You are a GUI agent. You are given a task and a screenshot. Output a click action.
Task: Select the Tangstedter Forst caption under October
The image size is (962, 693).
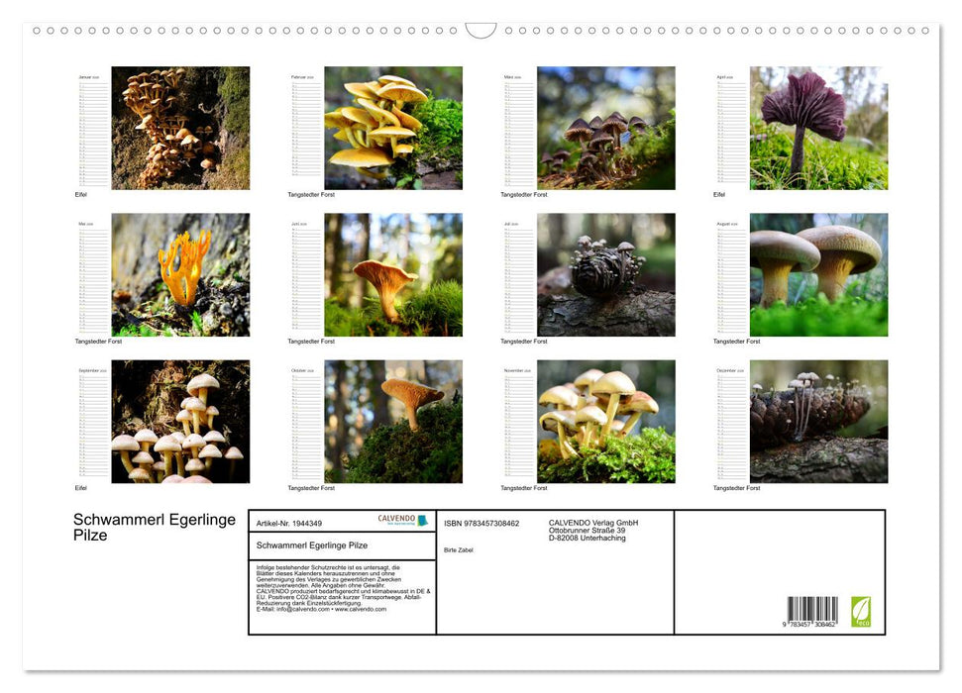pyautogui.click(x=309, y=487)
